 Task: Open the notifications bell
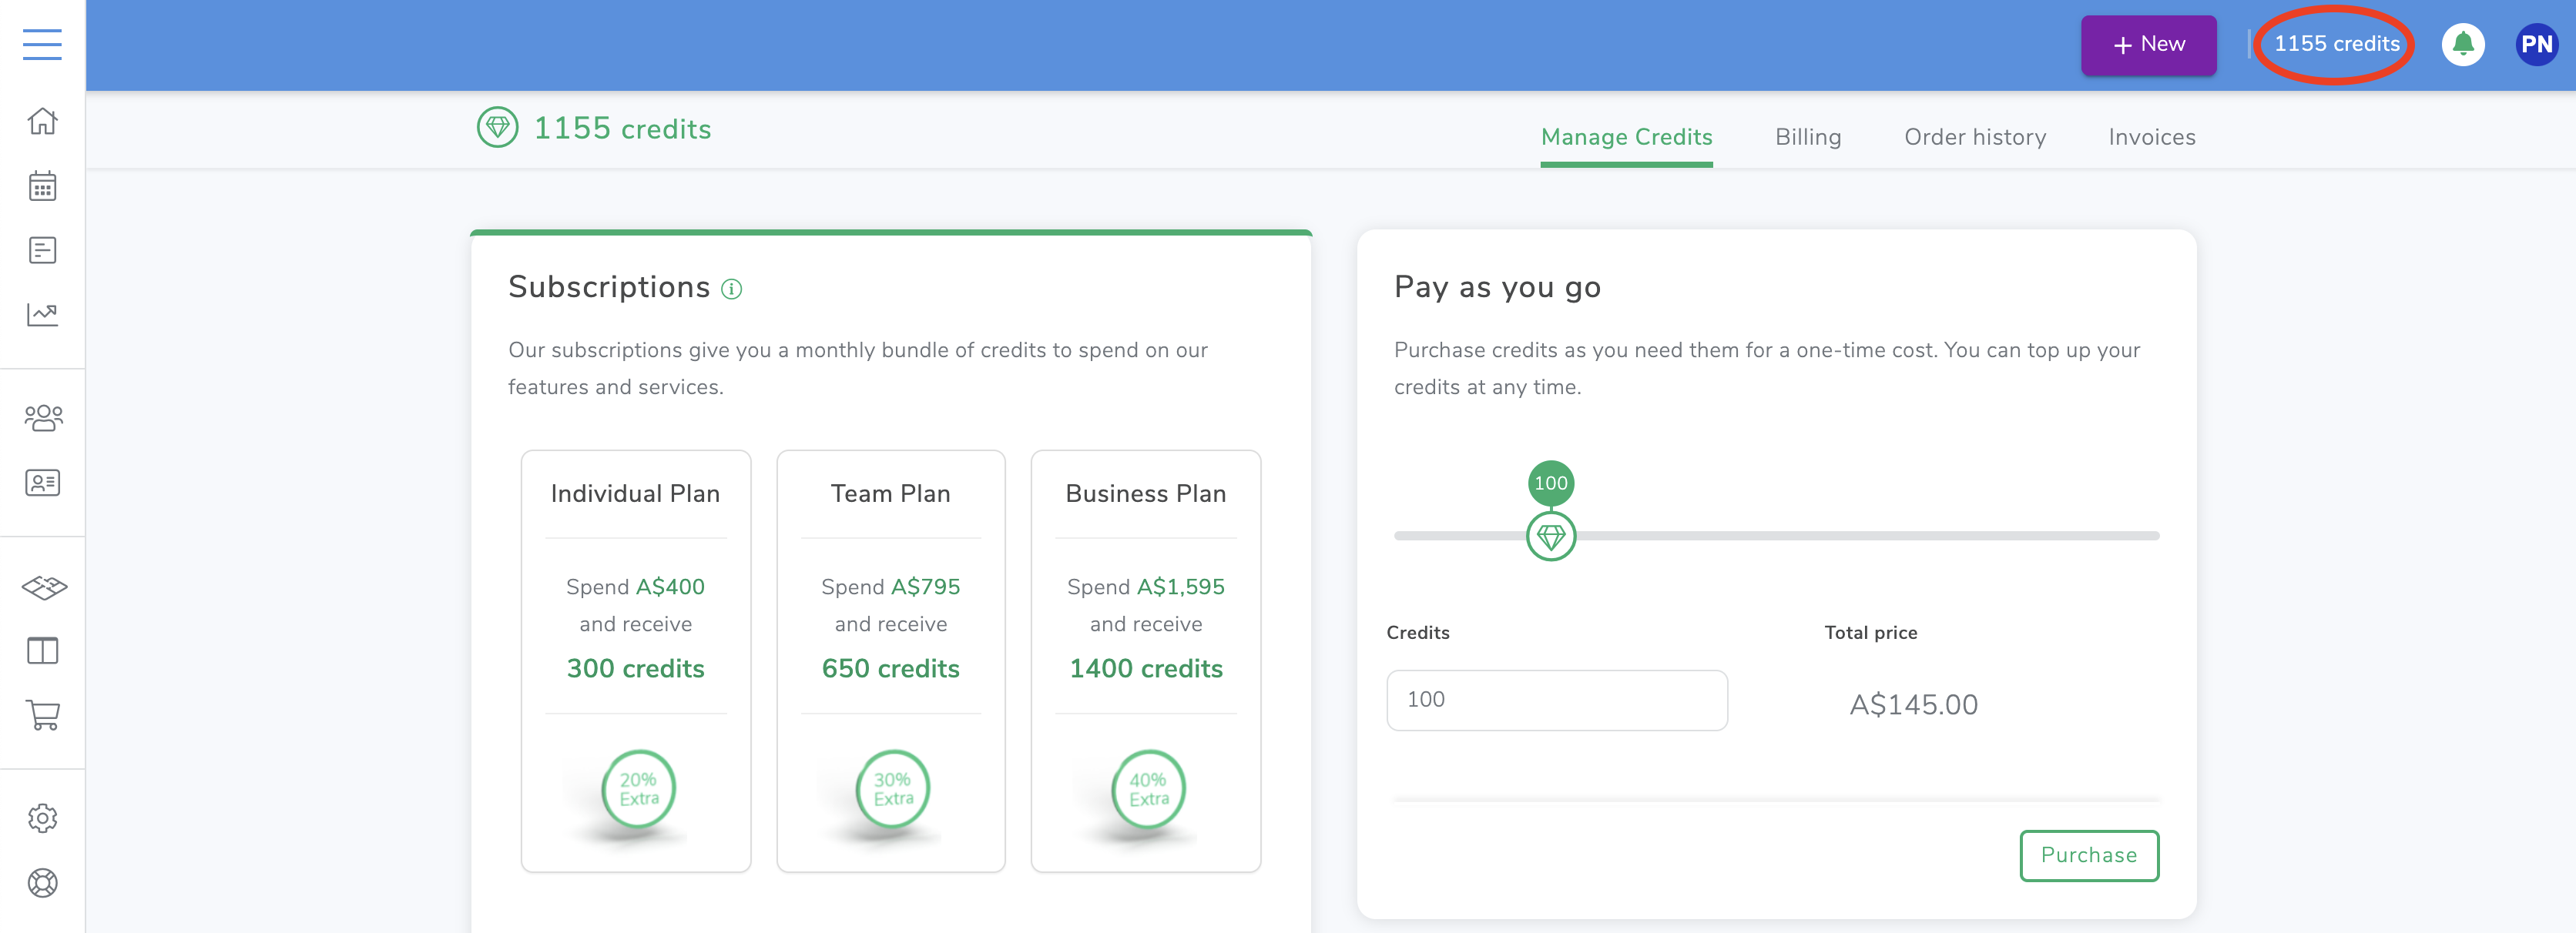click(x=2462, y=44)
